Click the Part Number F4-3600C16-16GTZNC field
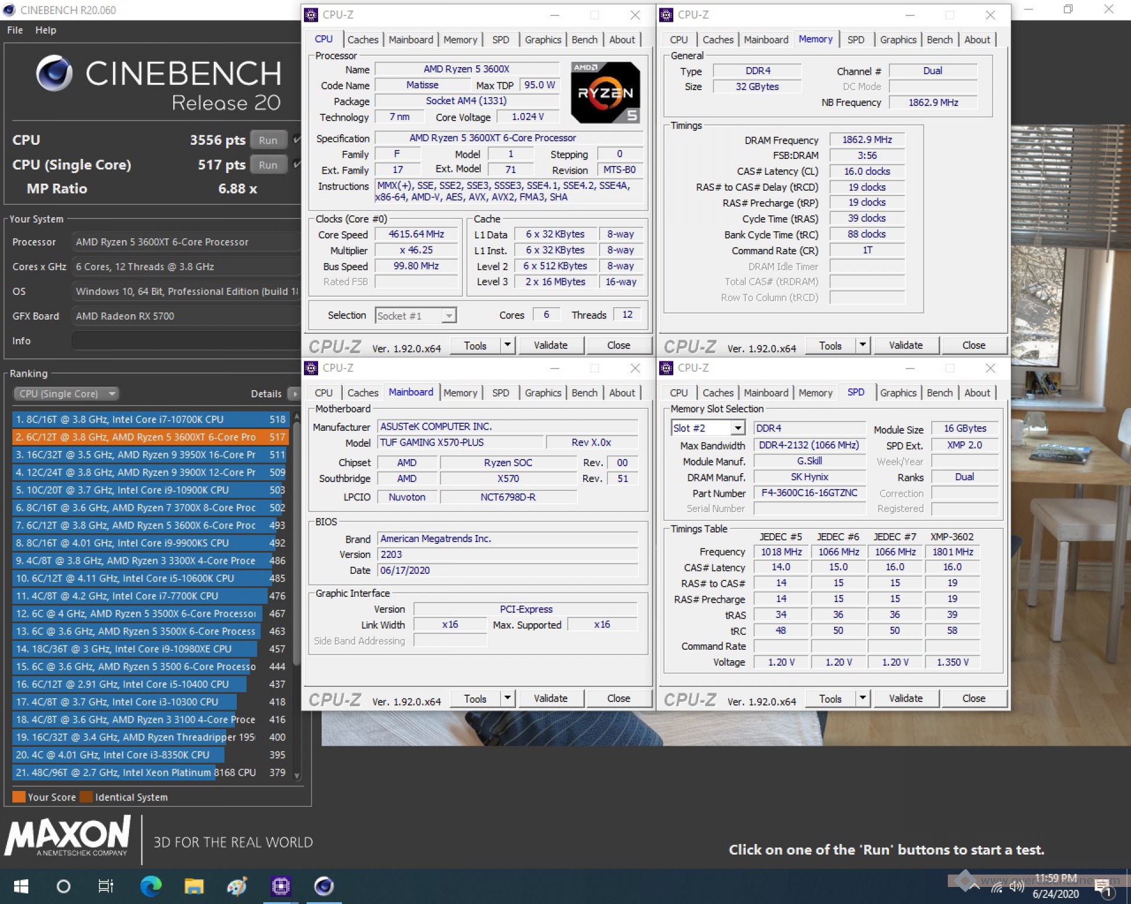 point(809,493)
